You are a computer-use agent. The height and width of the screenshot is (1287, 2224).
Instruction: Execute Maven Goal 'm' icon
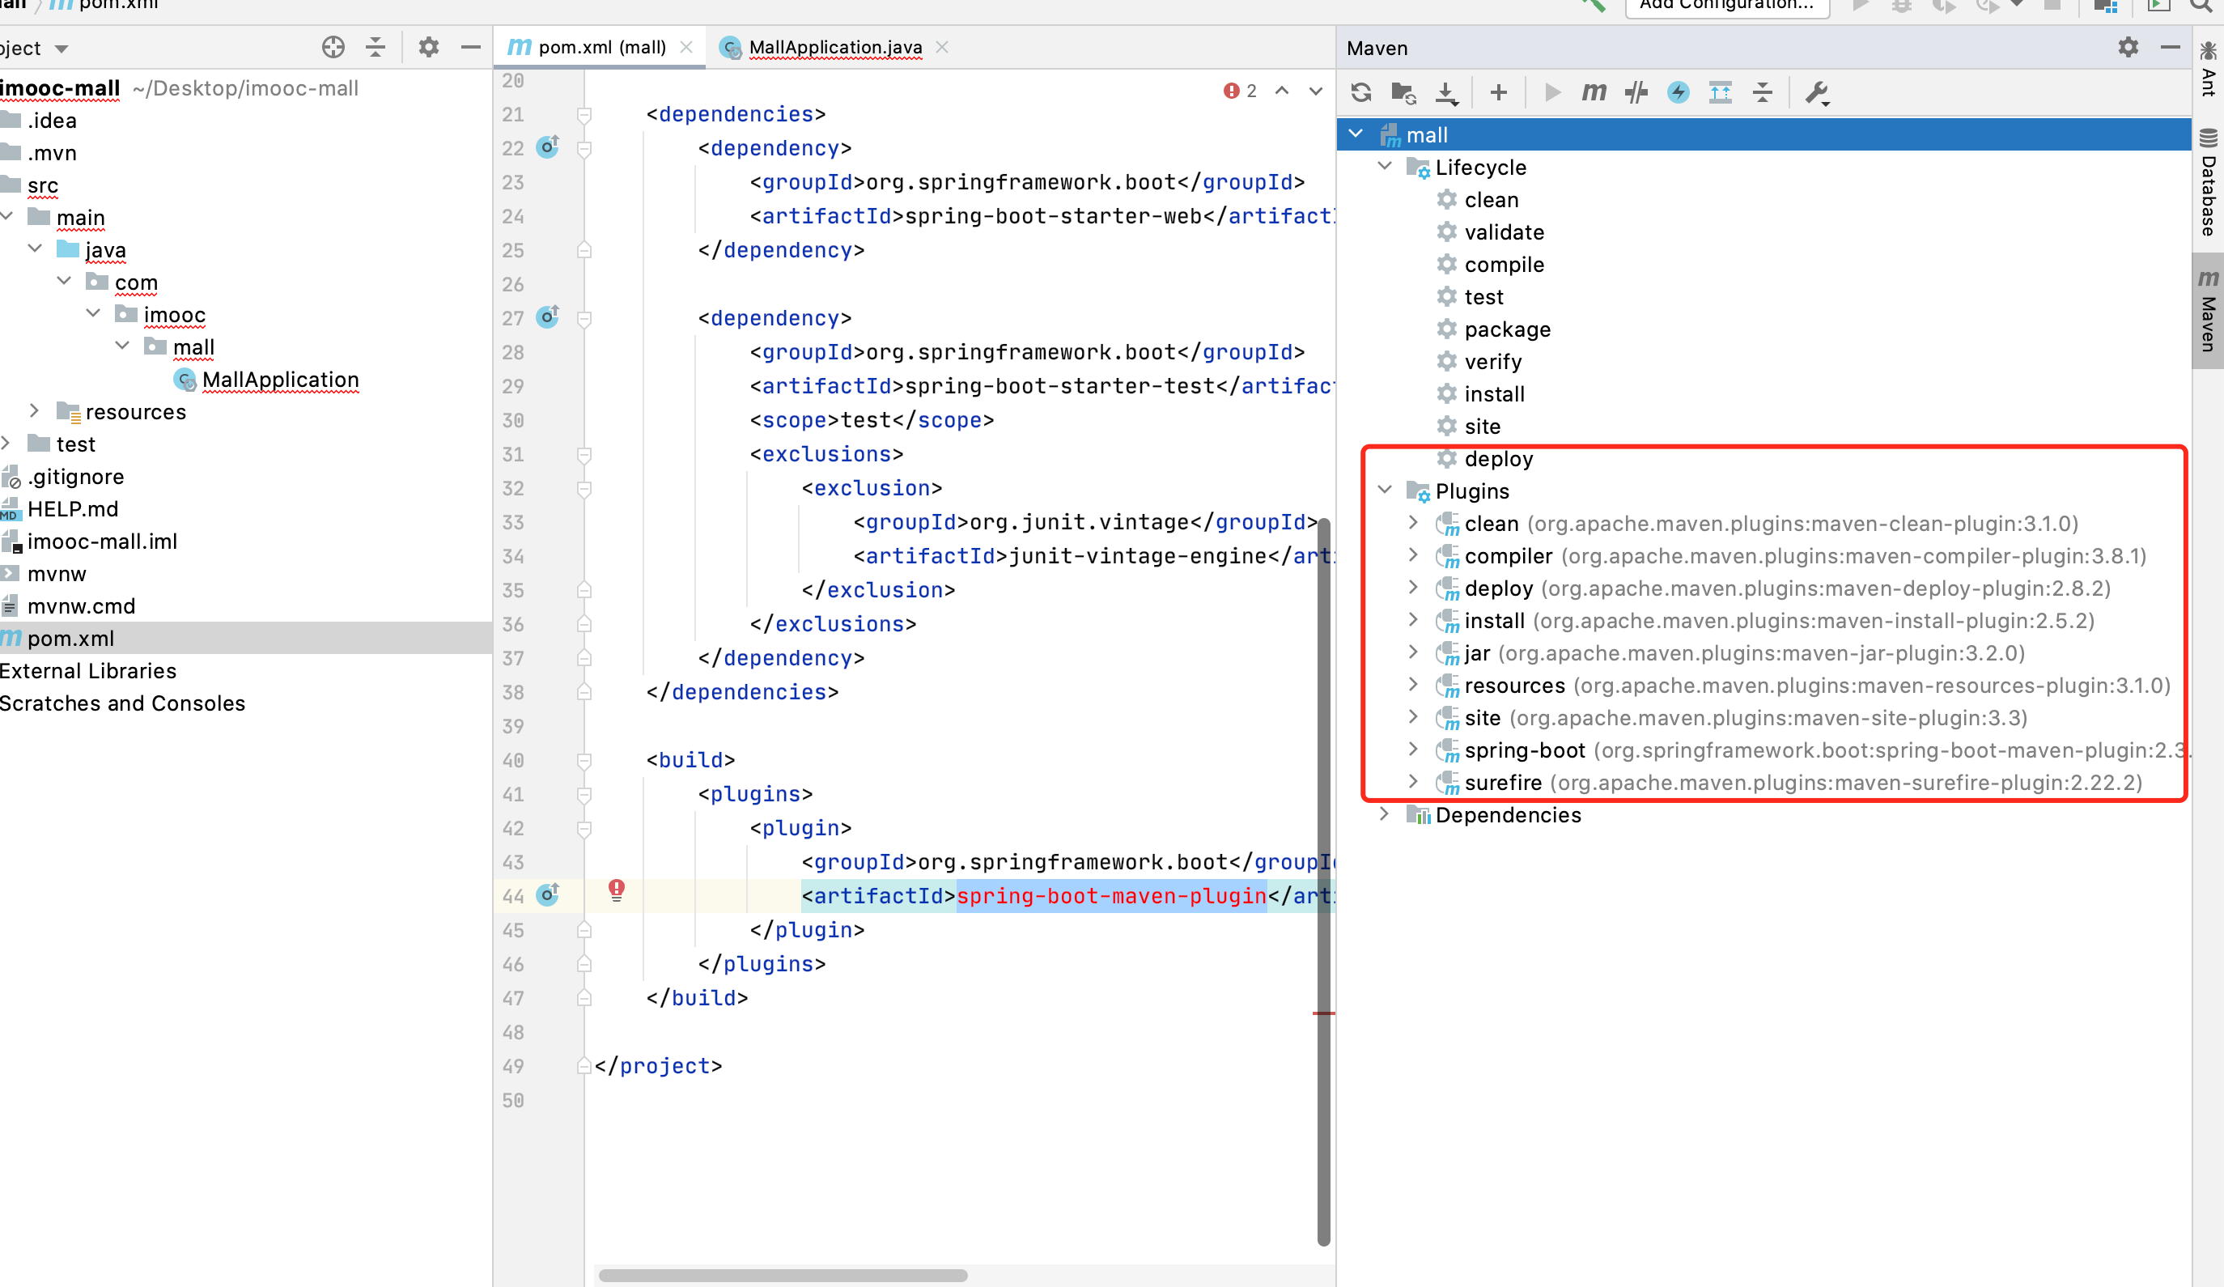tap(1594, 91)
